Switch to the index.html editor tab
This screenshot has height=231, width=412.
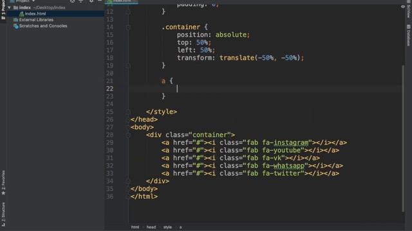coord(122,1)
